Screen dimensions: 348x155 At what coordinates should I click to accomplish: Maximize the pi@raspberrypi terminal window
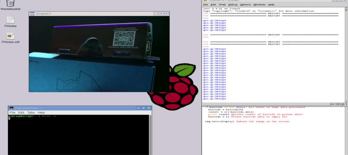144,108
